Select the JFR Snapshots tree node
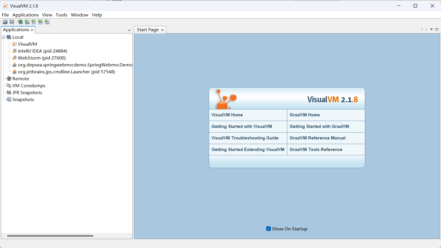The width and height of the screenshot is (441, 248). click(x=27, y=93)
